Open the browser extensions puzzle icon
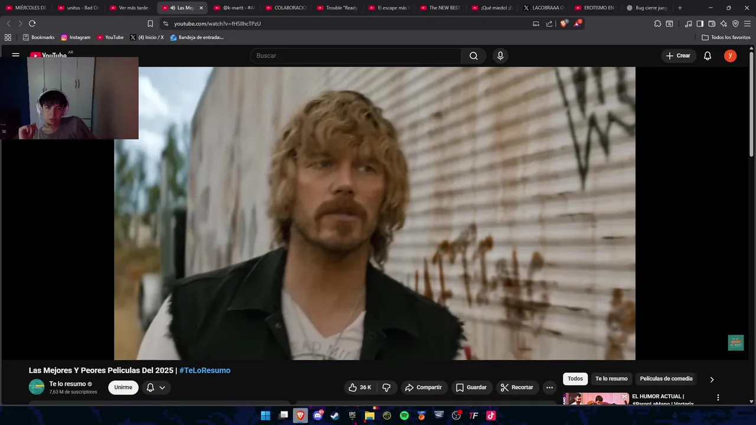Screen dimensions: 756x425 pos(657,24)
